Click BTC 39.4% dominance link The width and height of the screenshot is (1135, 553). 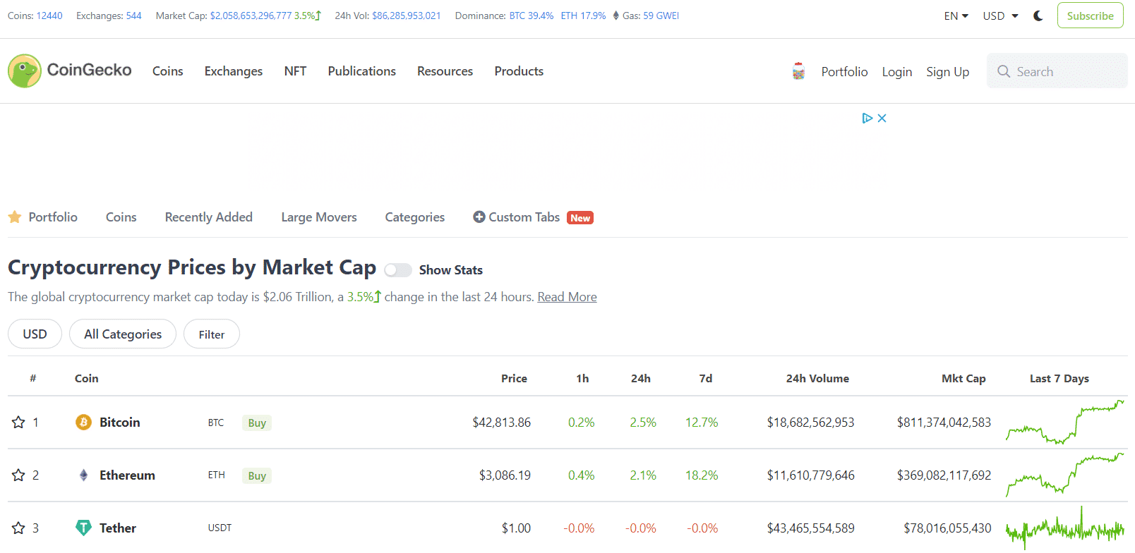pos(532,16)
